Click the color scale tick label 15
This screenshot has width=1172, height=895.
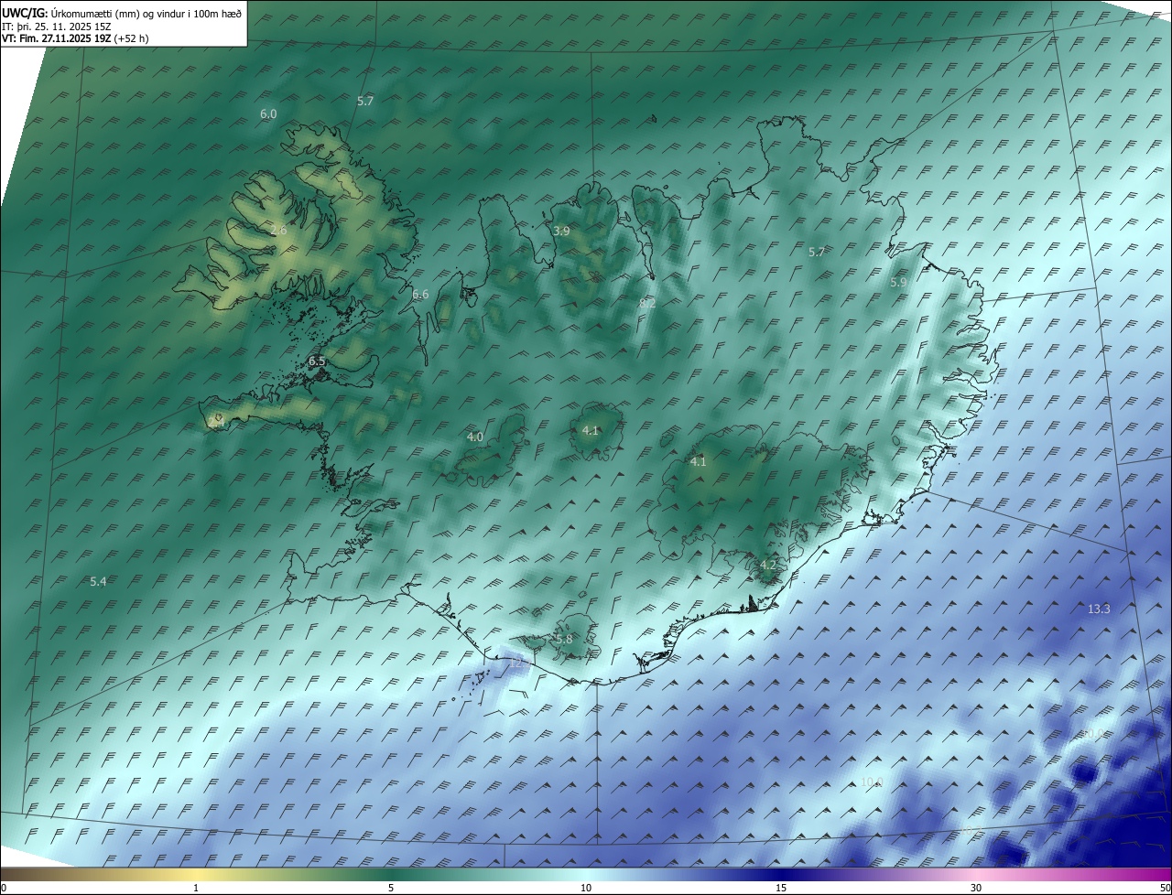781,888
